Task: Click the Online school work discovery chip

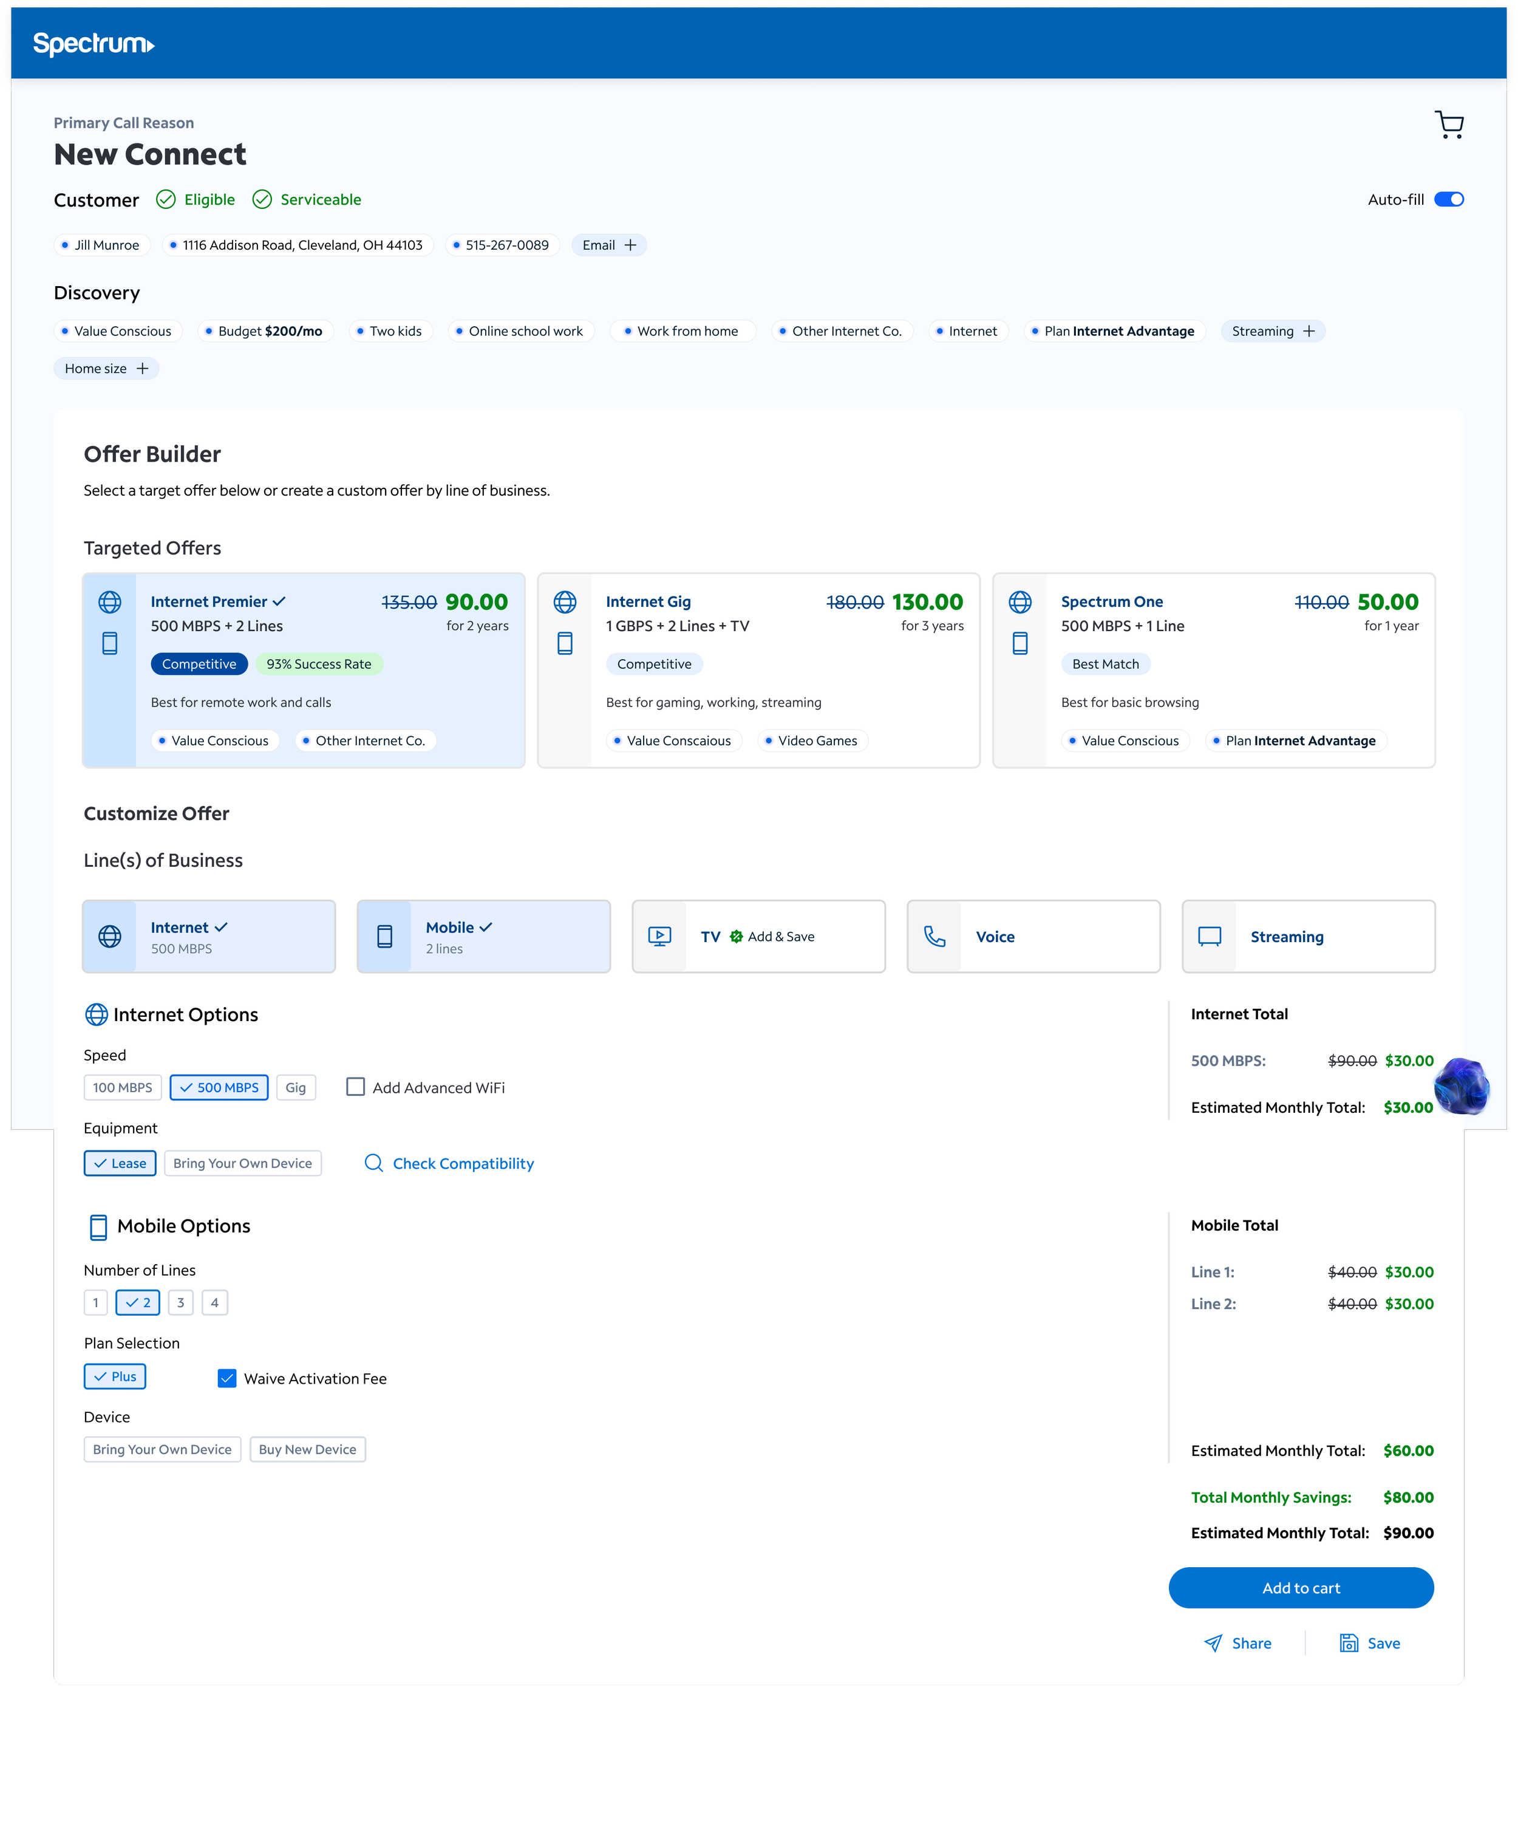Action: (x=522, y=331)
